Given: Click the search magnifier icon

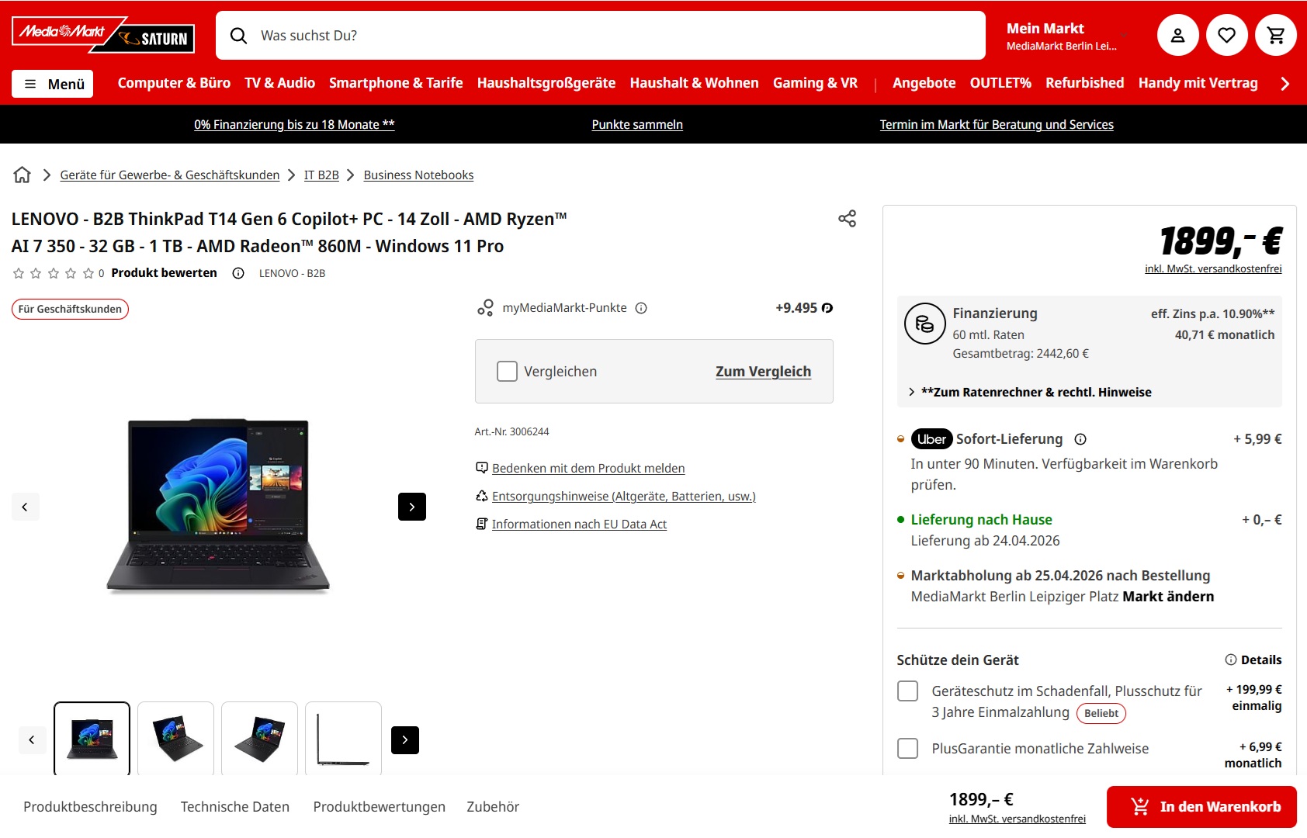Looking at the screenshot, I should tap(239, 36).
